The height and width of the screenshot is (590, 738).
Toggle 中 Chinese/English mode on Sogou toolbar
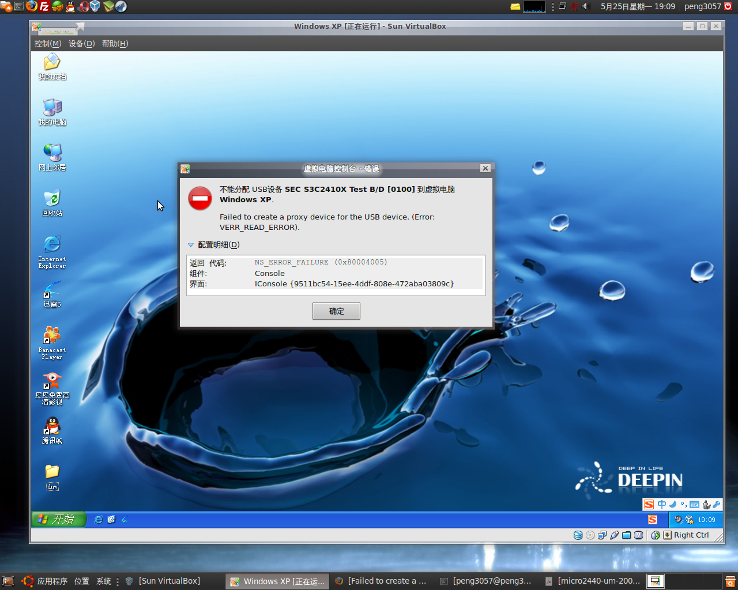tap(662, 504)
